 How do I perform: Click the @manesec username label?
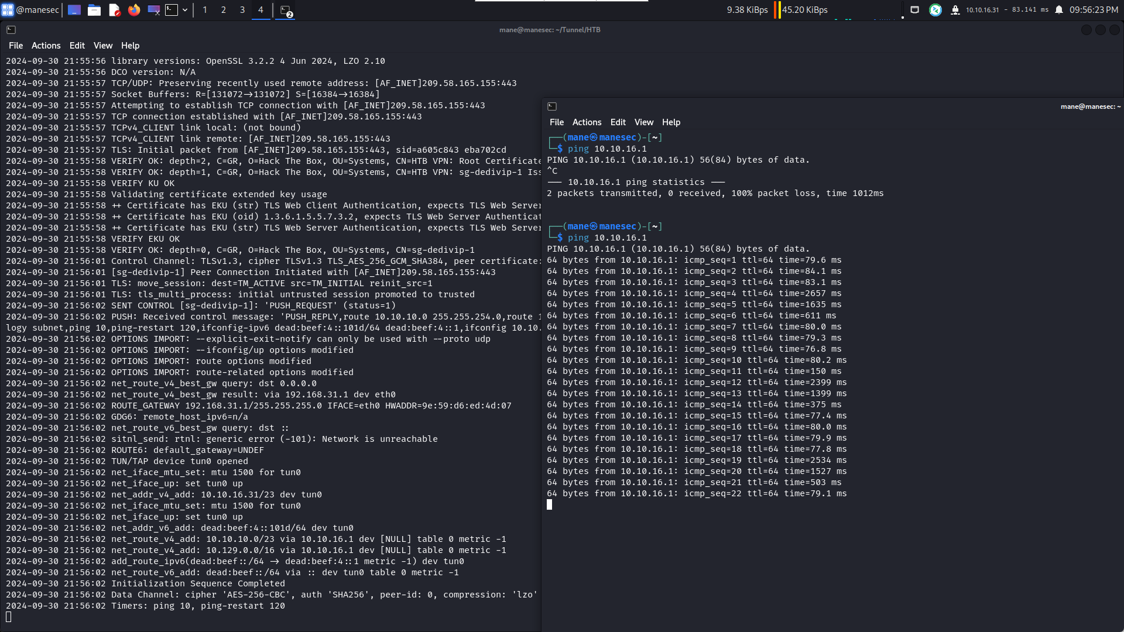37,10
